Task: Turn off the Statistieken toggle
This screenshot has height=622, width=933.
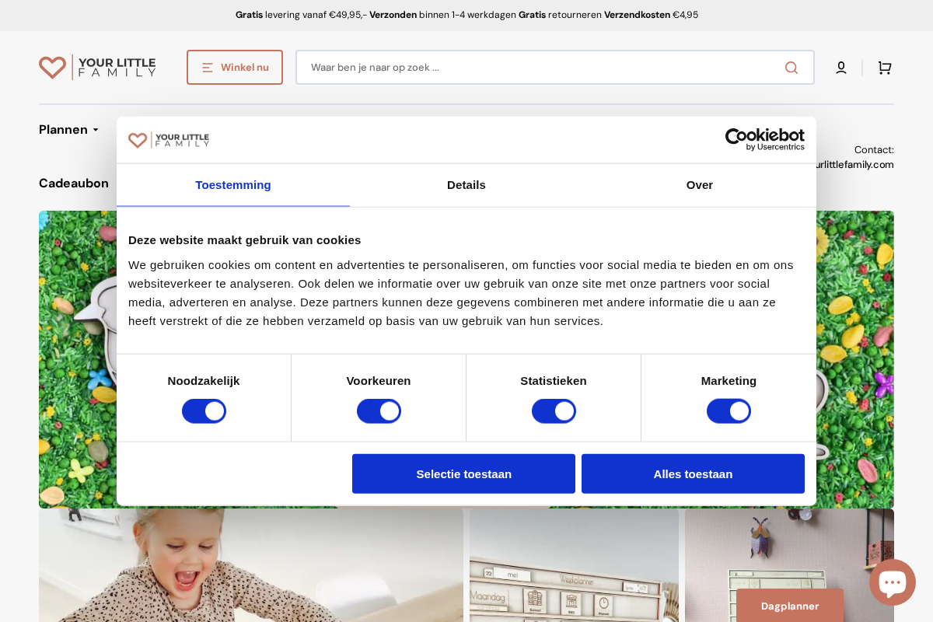Action: point(554,411)
